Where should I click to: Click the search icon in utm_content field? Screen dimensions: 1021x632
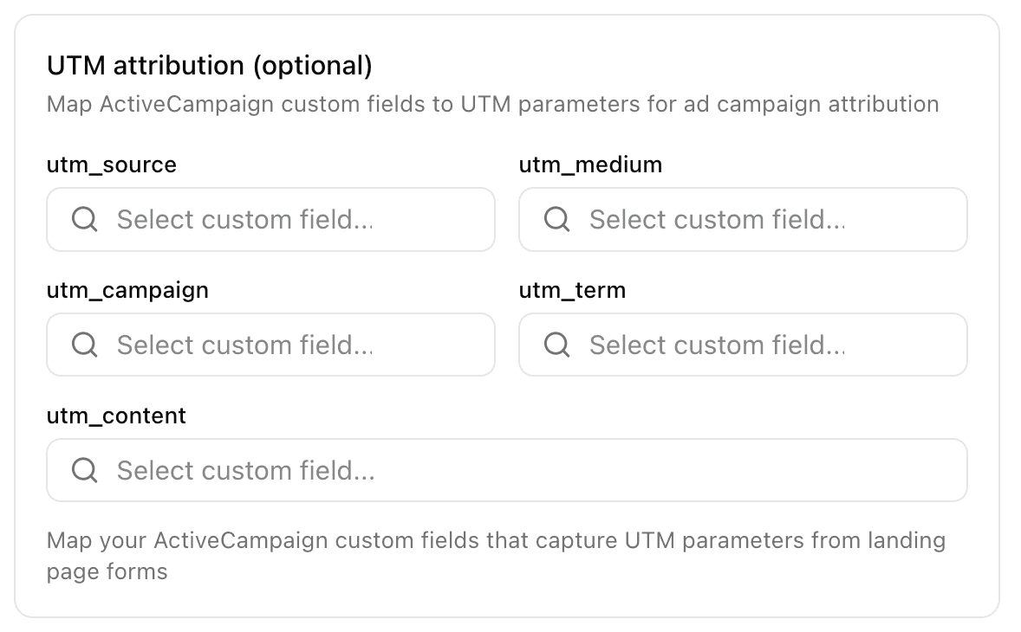click(84, 471)
